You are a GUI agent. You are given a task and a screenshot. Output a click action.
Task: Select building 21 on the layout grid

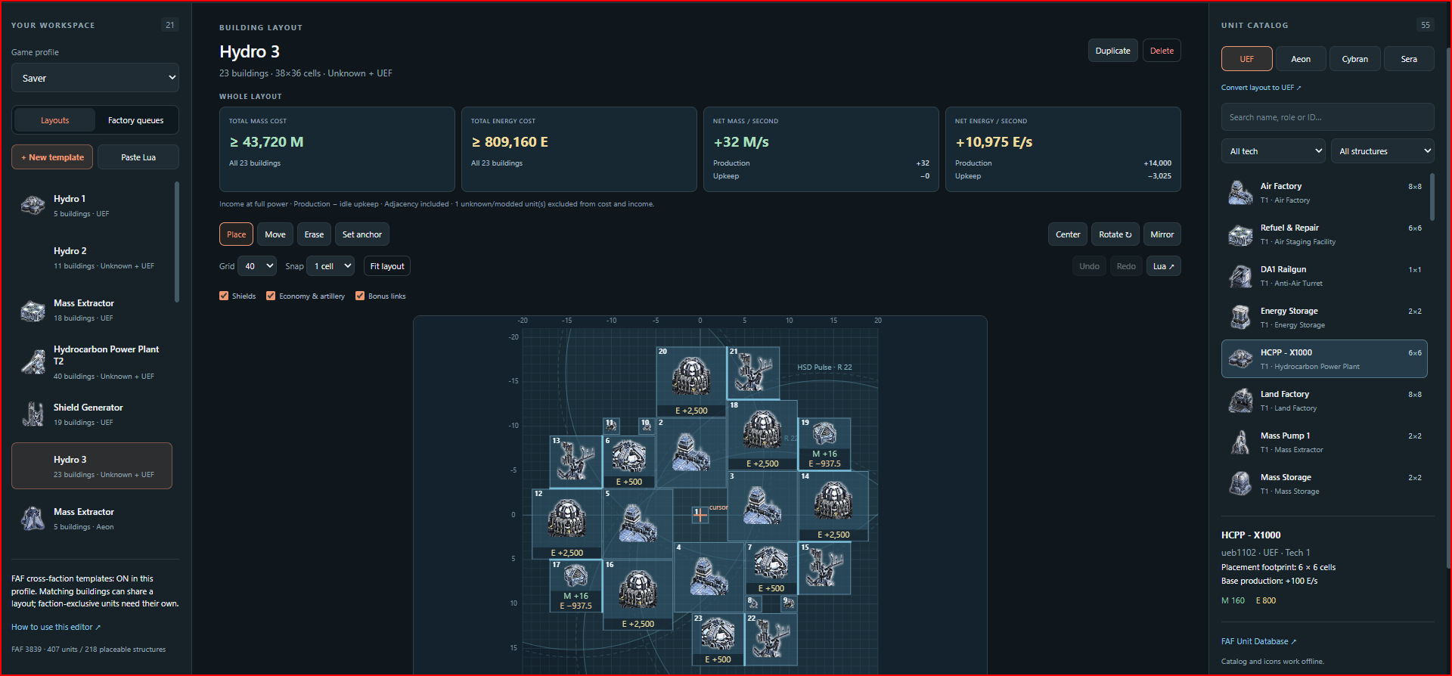click(753, 374)
